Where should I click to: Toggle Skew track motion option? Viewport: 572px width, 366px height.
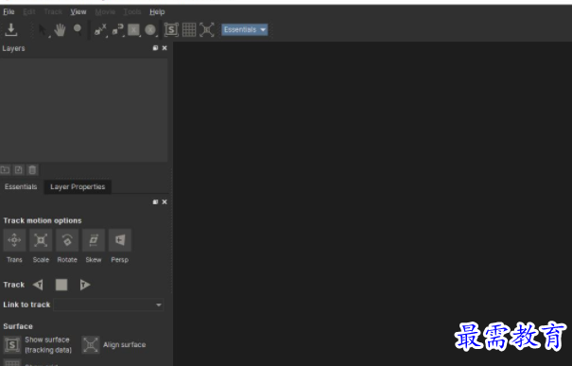point(94,240)
